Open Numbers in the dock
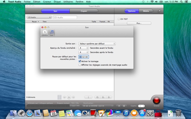The width and height of the screenshot is (191, 119). [x=110, y=113]
